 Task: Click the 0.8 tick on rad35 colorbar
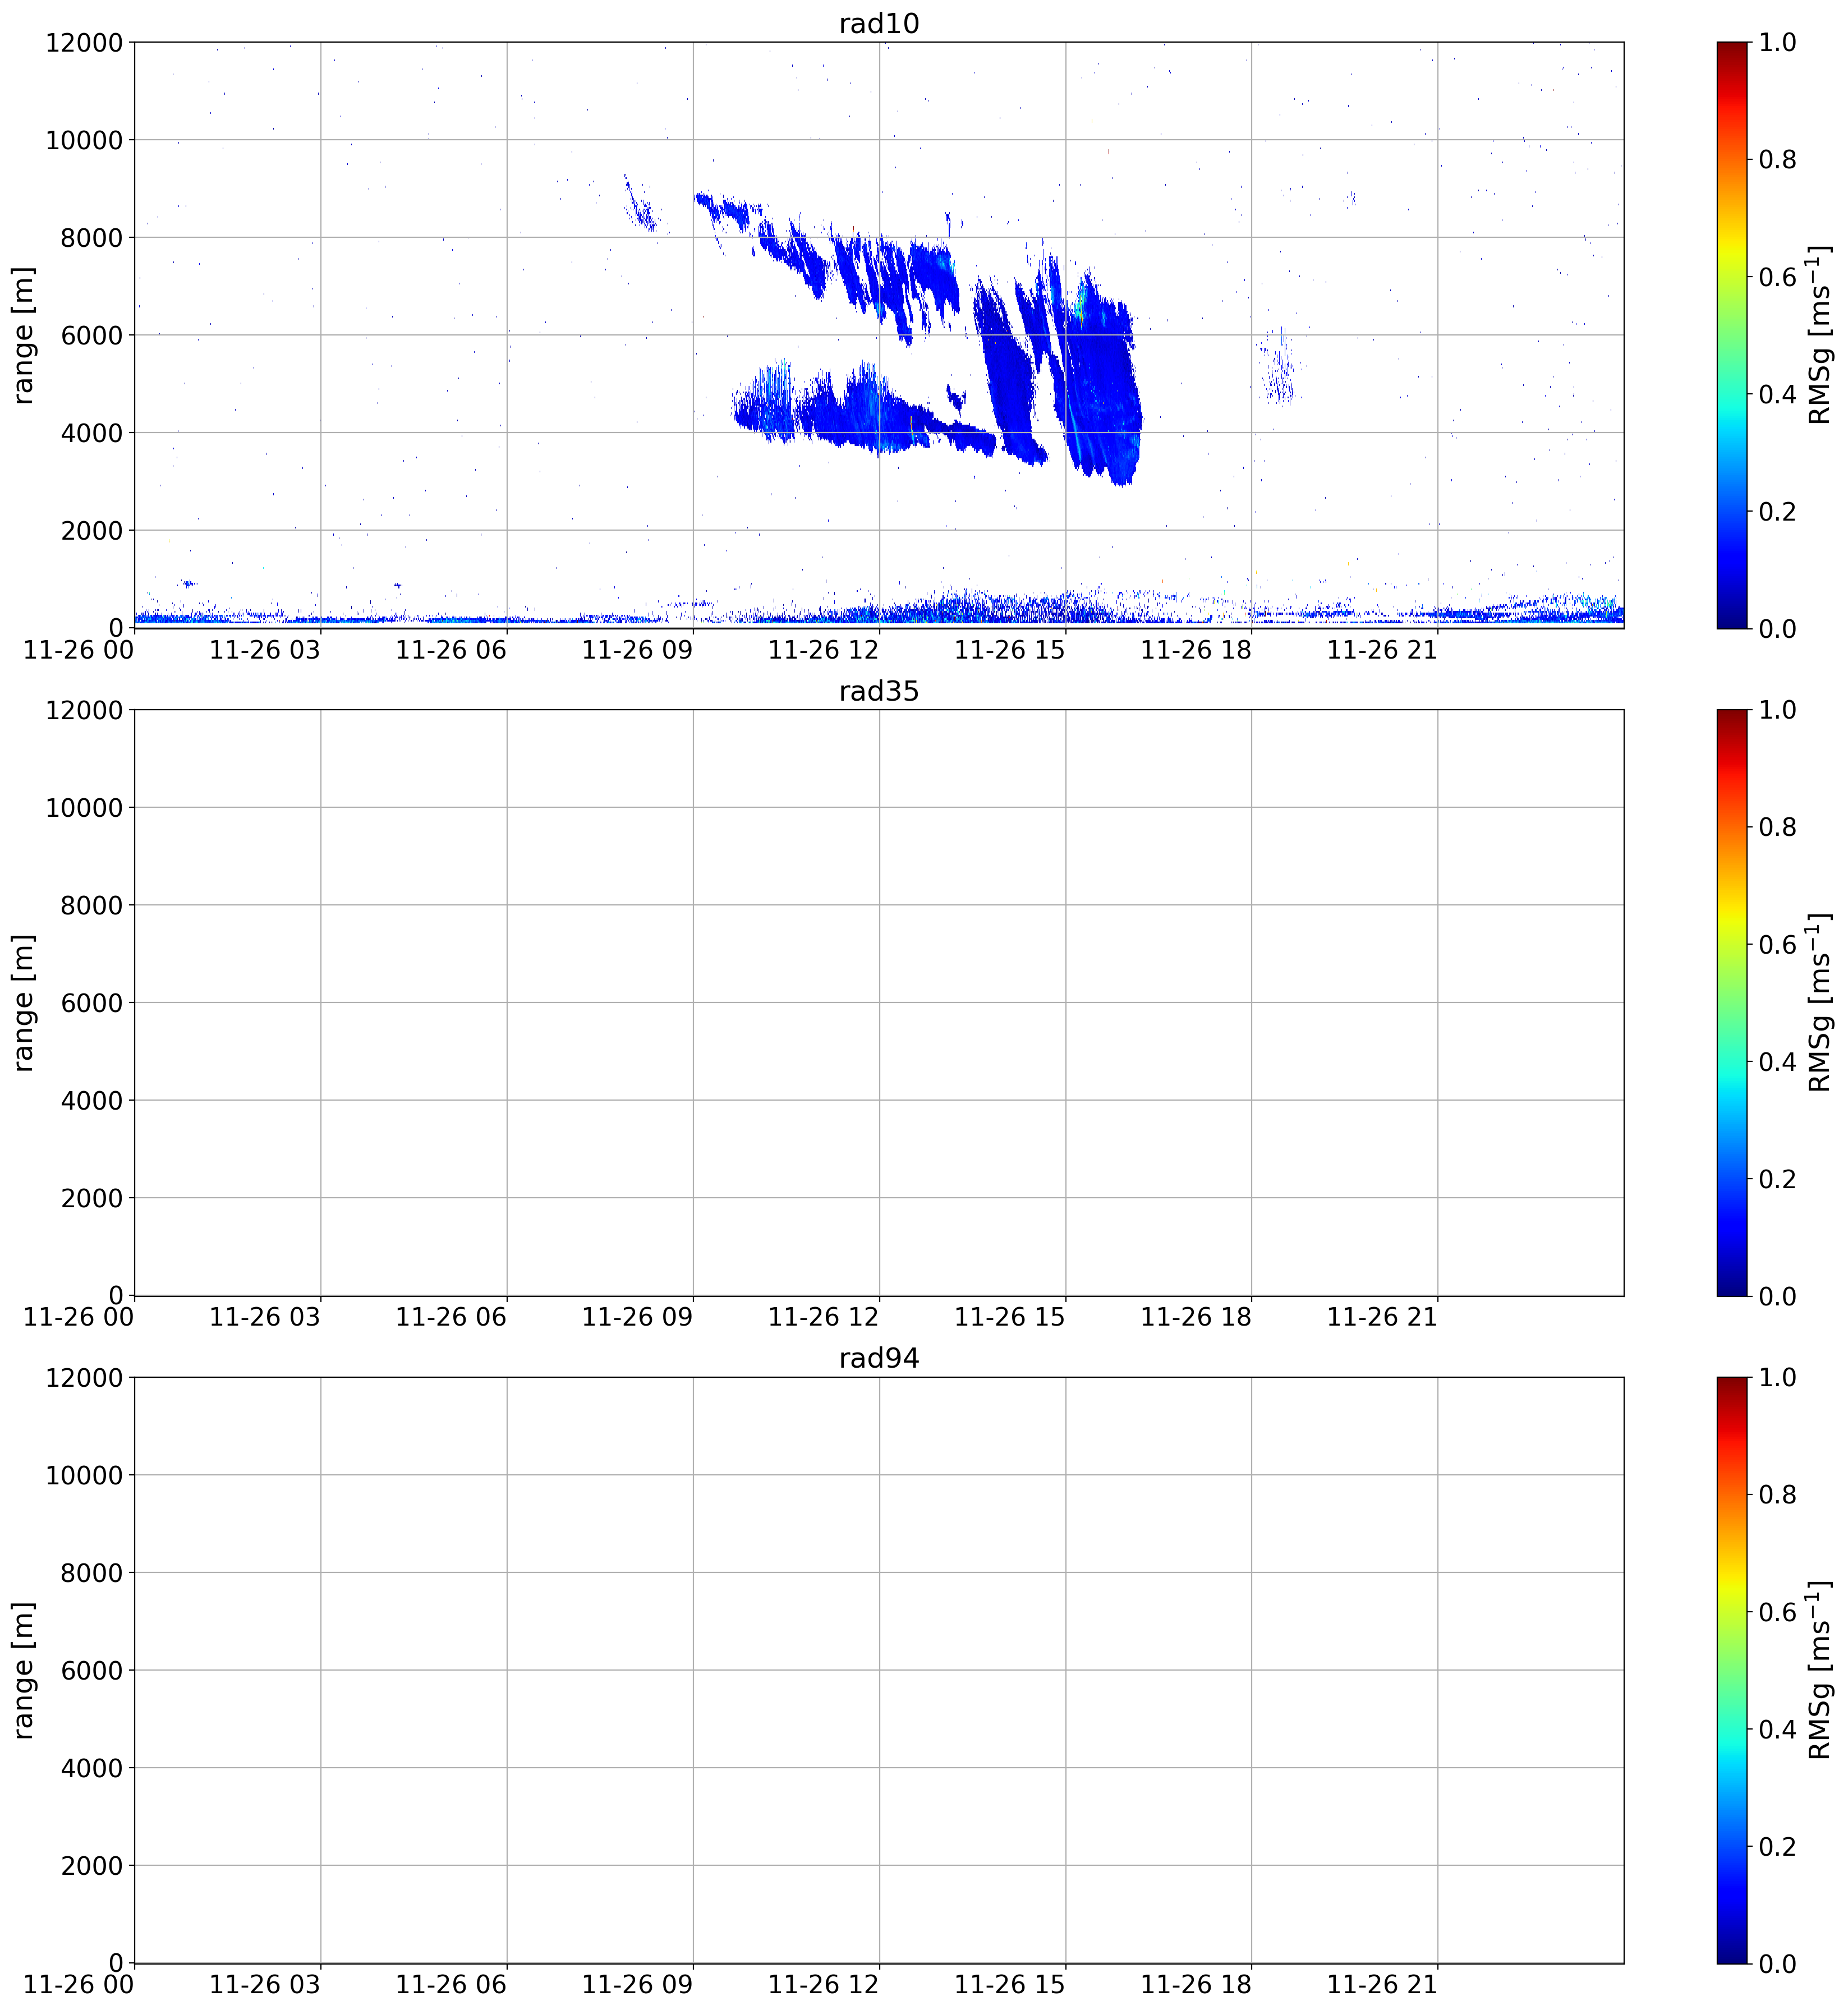(x=1777, y=827)
